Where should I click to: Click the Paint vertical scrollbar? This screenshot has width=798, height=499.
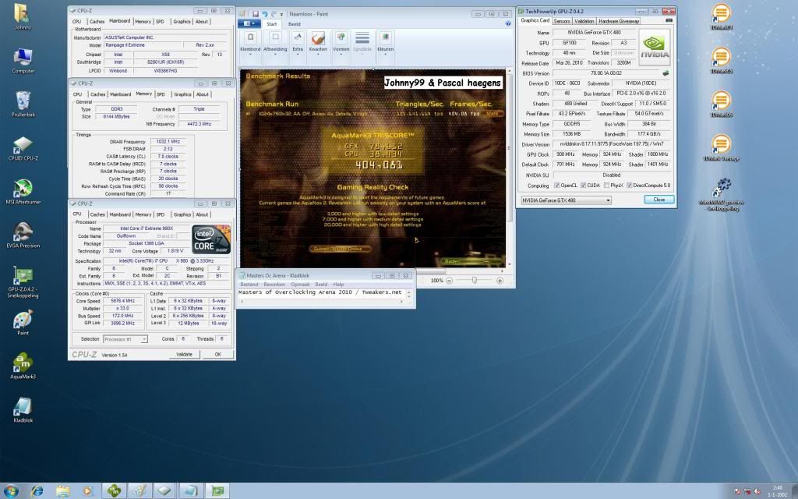tap(509, 168)
